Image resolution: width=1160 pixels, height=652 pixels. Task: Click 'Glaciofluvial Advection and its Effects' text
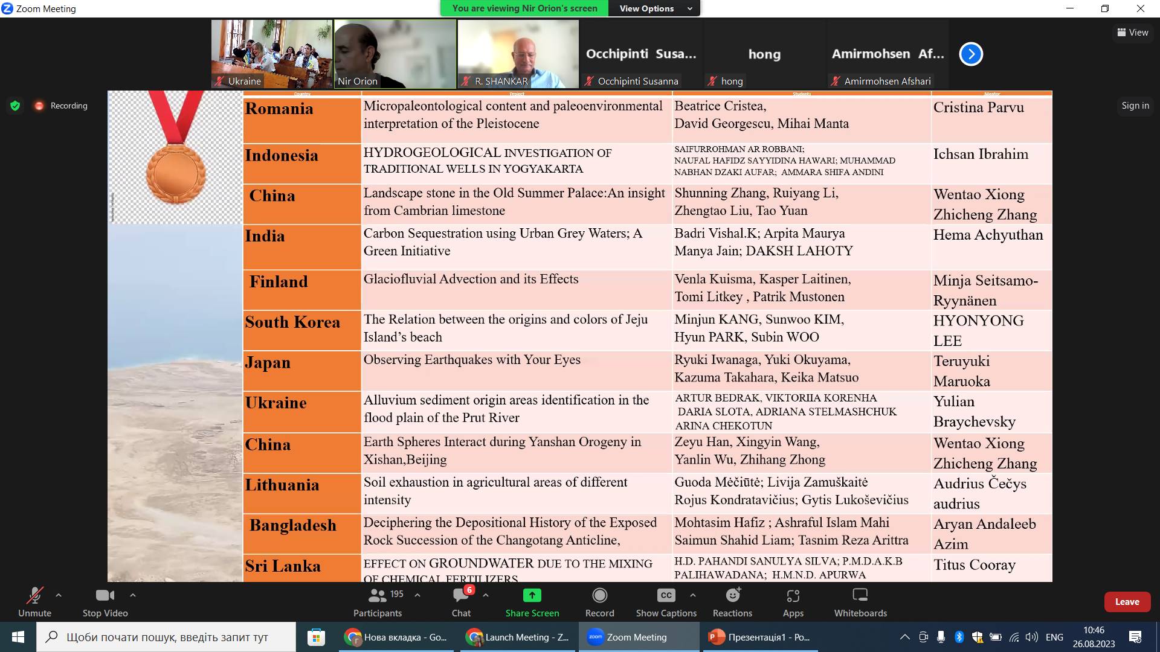471,279
